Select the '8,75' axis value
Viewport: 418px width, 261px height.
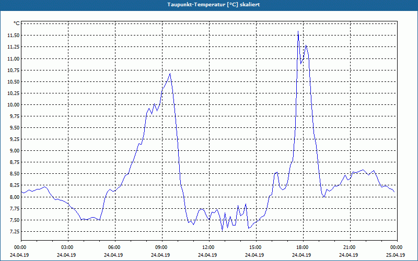pyautogui.click(x=15, y=162)
